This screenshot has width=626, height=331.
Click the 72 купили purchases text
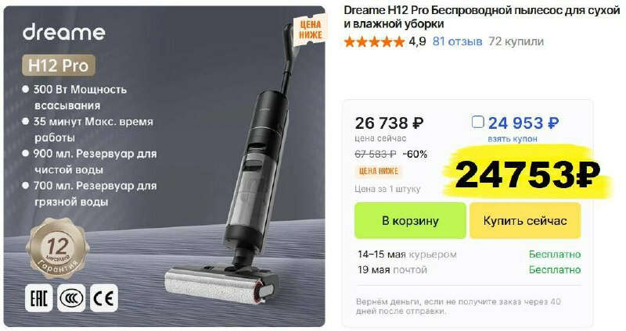516,41
